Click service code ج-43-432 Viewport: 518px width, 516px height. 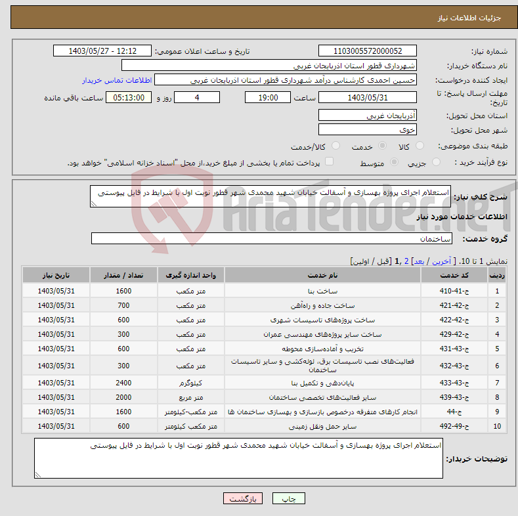coord(454,366)
